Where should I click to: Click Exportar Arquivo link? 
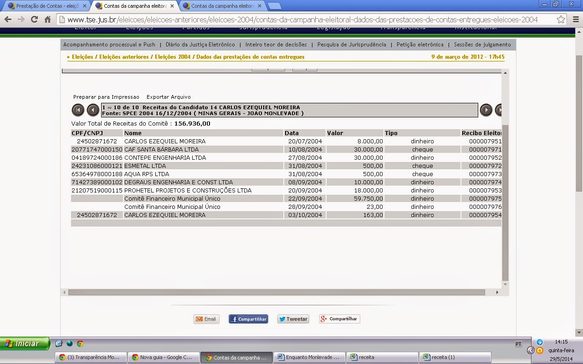(x=169, y=97)
